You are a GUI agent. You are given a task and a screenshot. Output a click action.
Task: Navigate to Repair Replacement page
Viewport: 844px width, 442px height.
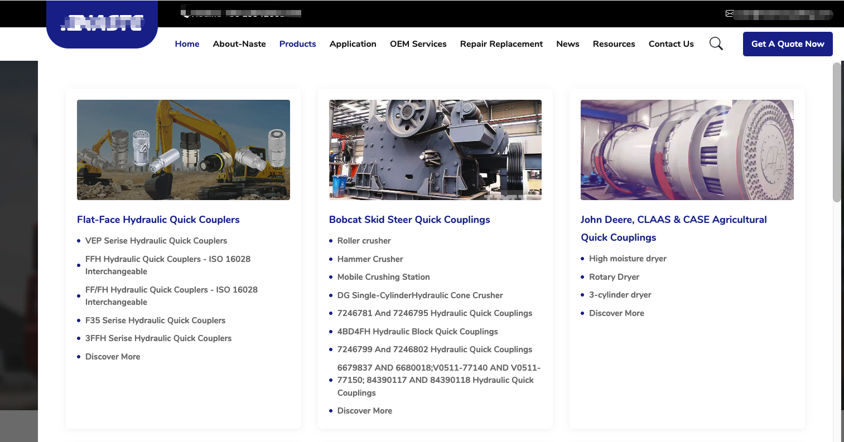coord(501,44)
